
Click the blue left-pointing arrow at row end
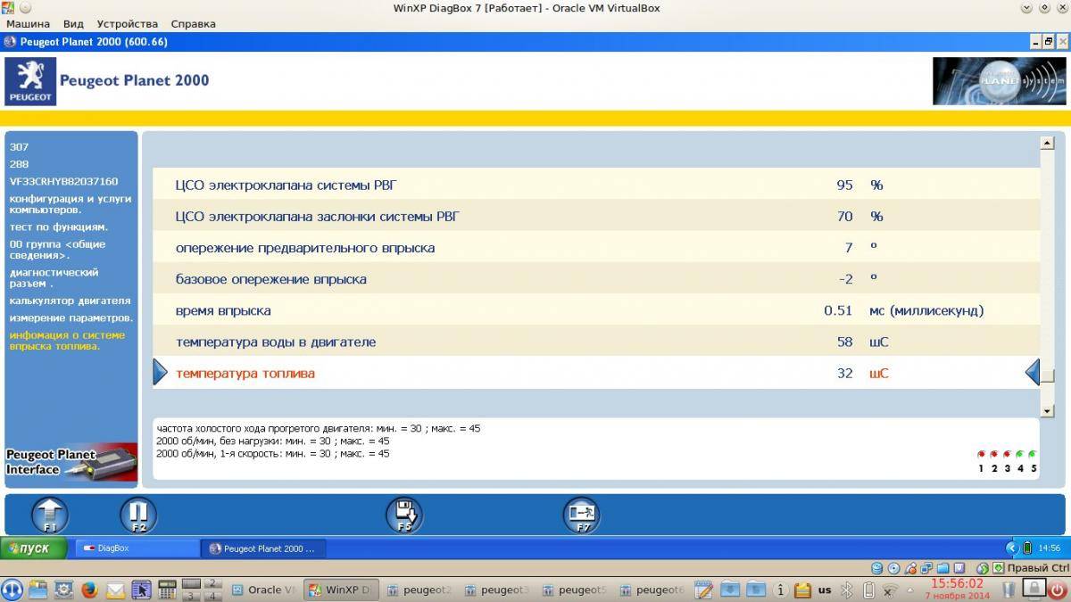pyautogui.click(x=1033, y=373)
